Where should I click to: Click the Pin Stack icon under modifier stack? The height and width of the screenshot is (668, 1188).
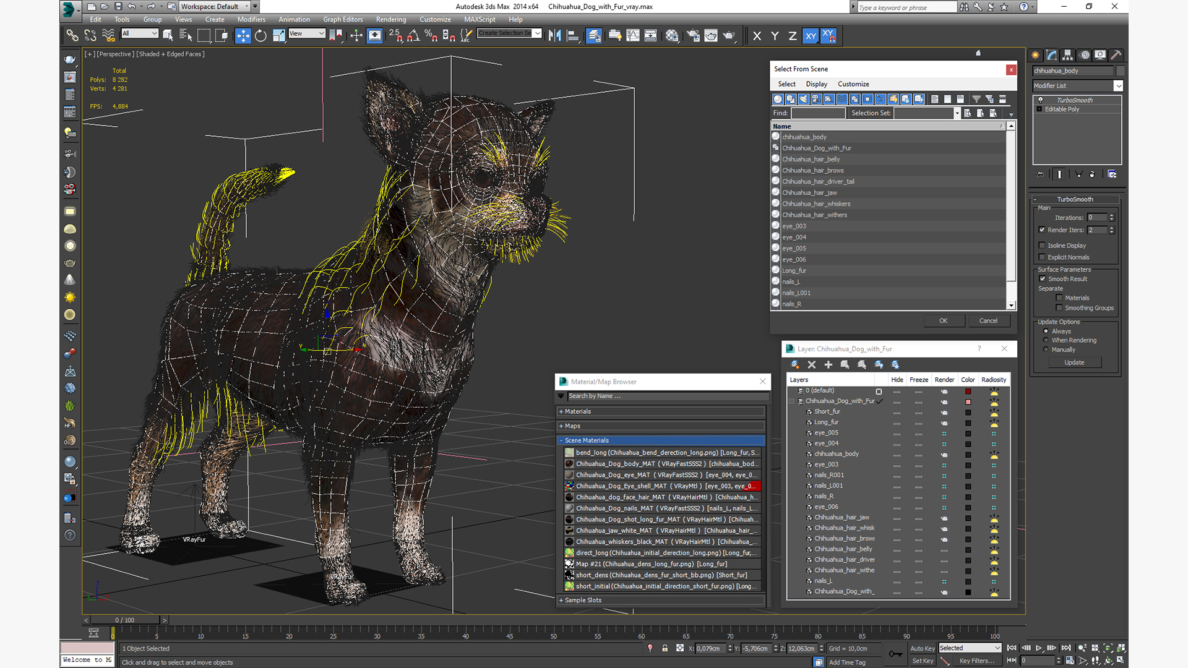pyautogui.click(x=1040, y=174)
